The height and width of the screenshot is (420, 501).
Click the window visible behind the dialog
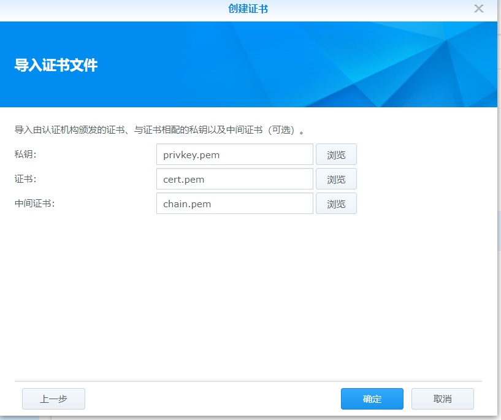tap(245, 417)
